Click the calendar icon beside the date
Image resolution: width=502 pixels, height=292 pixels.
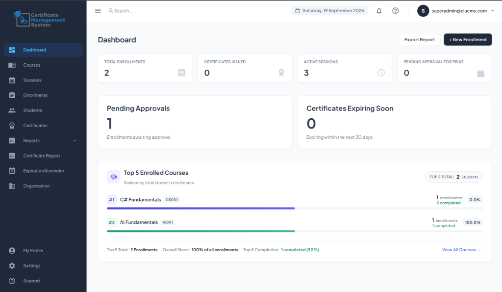point(298,11)
